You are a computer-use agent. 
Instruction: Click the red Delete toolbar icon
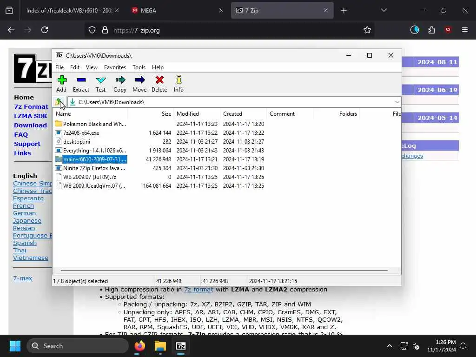(x=159, y=80)
